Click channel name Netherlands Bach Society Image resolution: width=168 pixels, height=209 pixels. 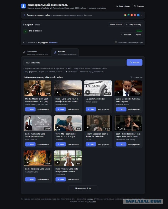[x=125, y=139]
